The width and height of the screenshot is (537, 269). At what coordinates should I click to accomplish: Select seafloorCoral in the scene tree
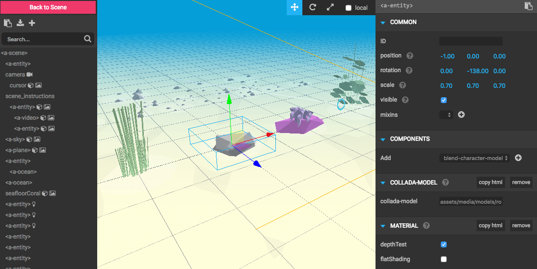tap(23, 193)
